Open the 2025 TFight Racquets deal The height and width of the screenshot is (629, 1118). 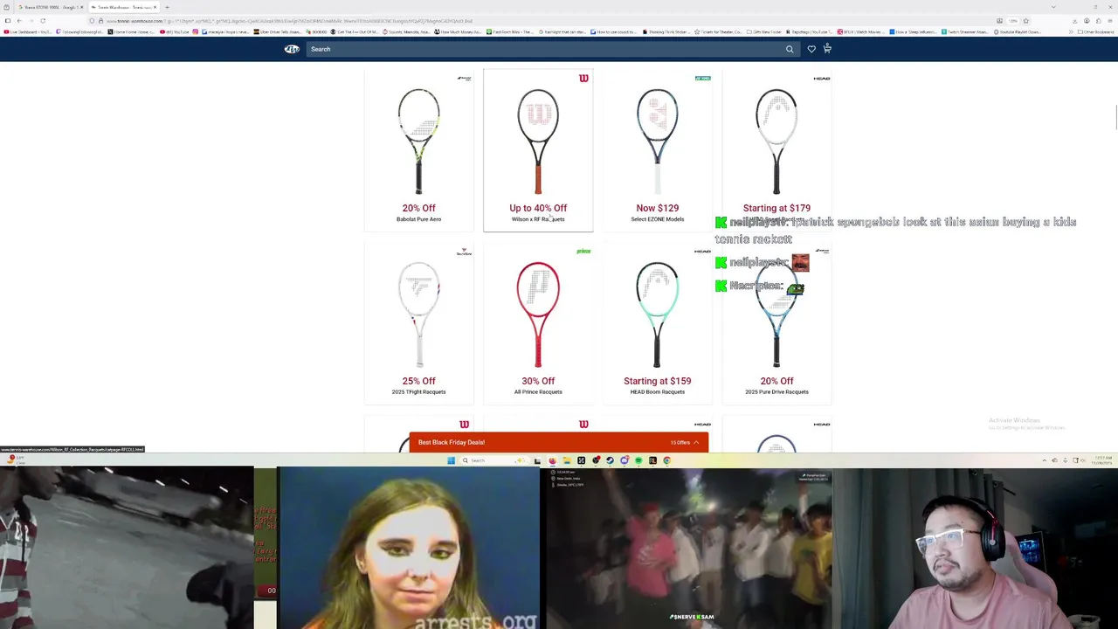point(418,323)
